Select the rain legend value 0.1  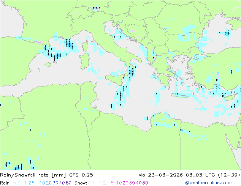pos(16,183)
